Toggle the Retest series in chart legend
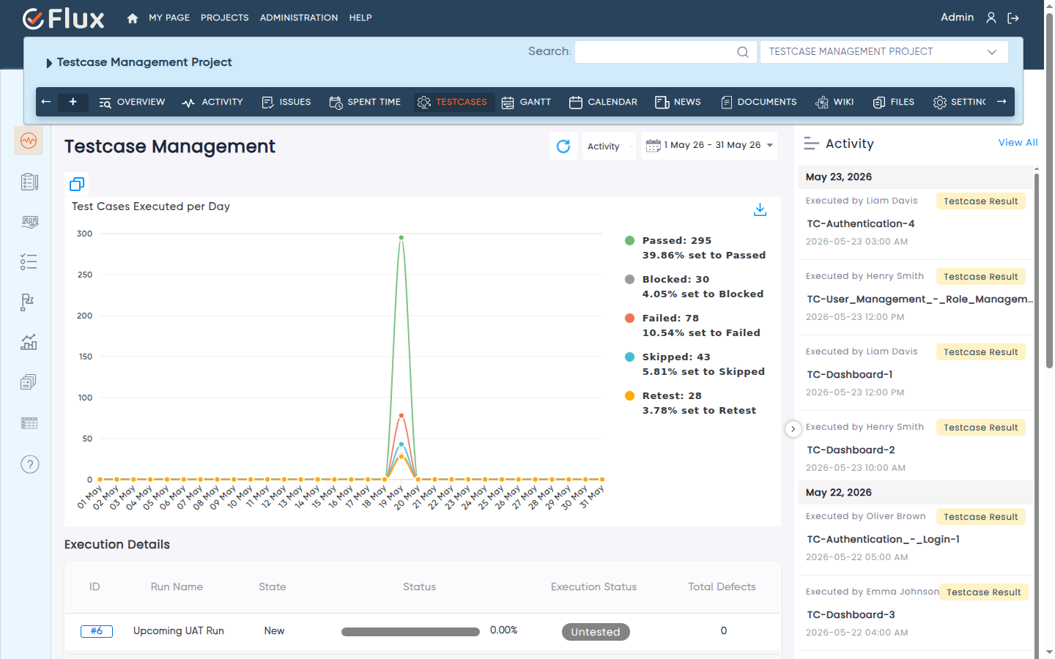This screenshot has height=659, width=1055. [690, 403]
